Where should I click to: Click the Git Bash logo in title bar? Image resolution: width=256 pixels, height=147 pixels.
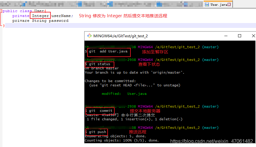click(89, 36)
